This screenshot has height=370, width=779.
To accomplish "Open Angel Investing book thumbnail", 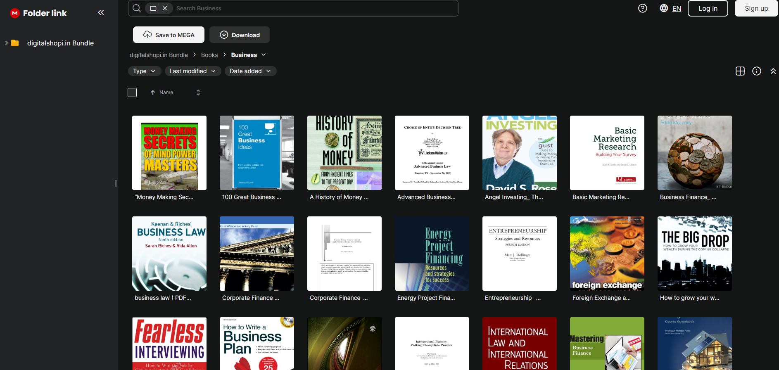I will [x=520, y=153].
